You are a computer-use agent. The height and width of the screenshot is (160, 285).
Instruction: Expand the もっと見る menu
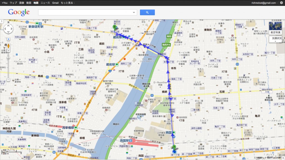(x=68, y=3)
